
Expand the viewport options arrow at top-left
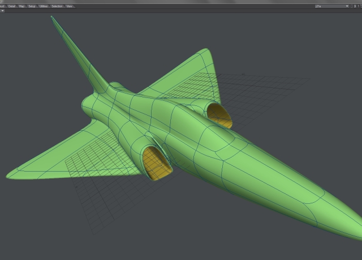coord(2,11)
